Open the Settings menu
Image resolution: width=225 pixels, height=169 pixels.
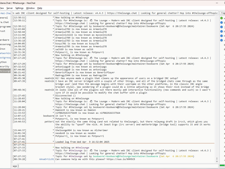(x=20, y=8)
